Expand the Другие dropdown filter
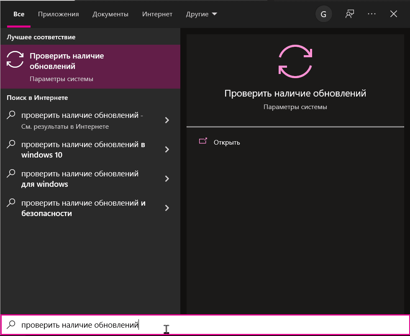This screenshot has width=410, height=336. point(201,14)
